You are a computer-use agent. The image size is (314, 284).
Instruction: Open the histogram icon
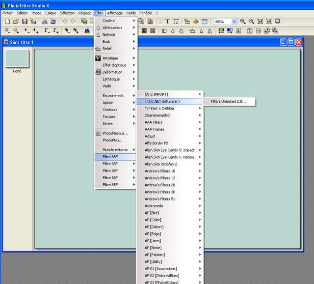point(87,30)
